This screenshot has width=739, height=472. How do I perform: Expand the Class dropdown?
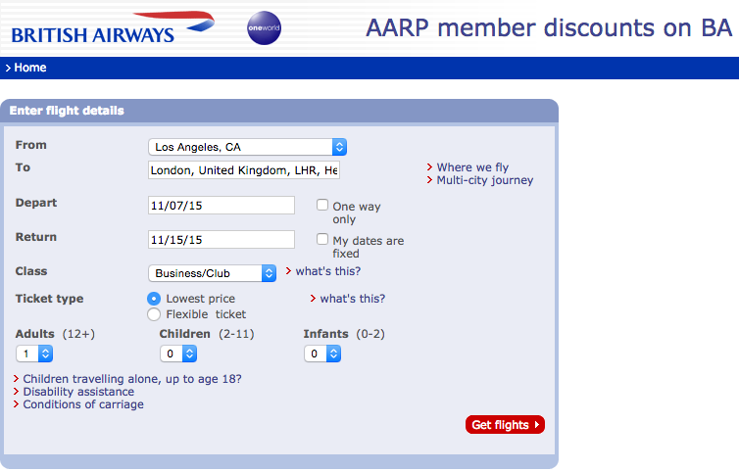pyautogui.click(x=212, y=273)
